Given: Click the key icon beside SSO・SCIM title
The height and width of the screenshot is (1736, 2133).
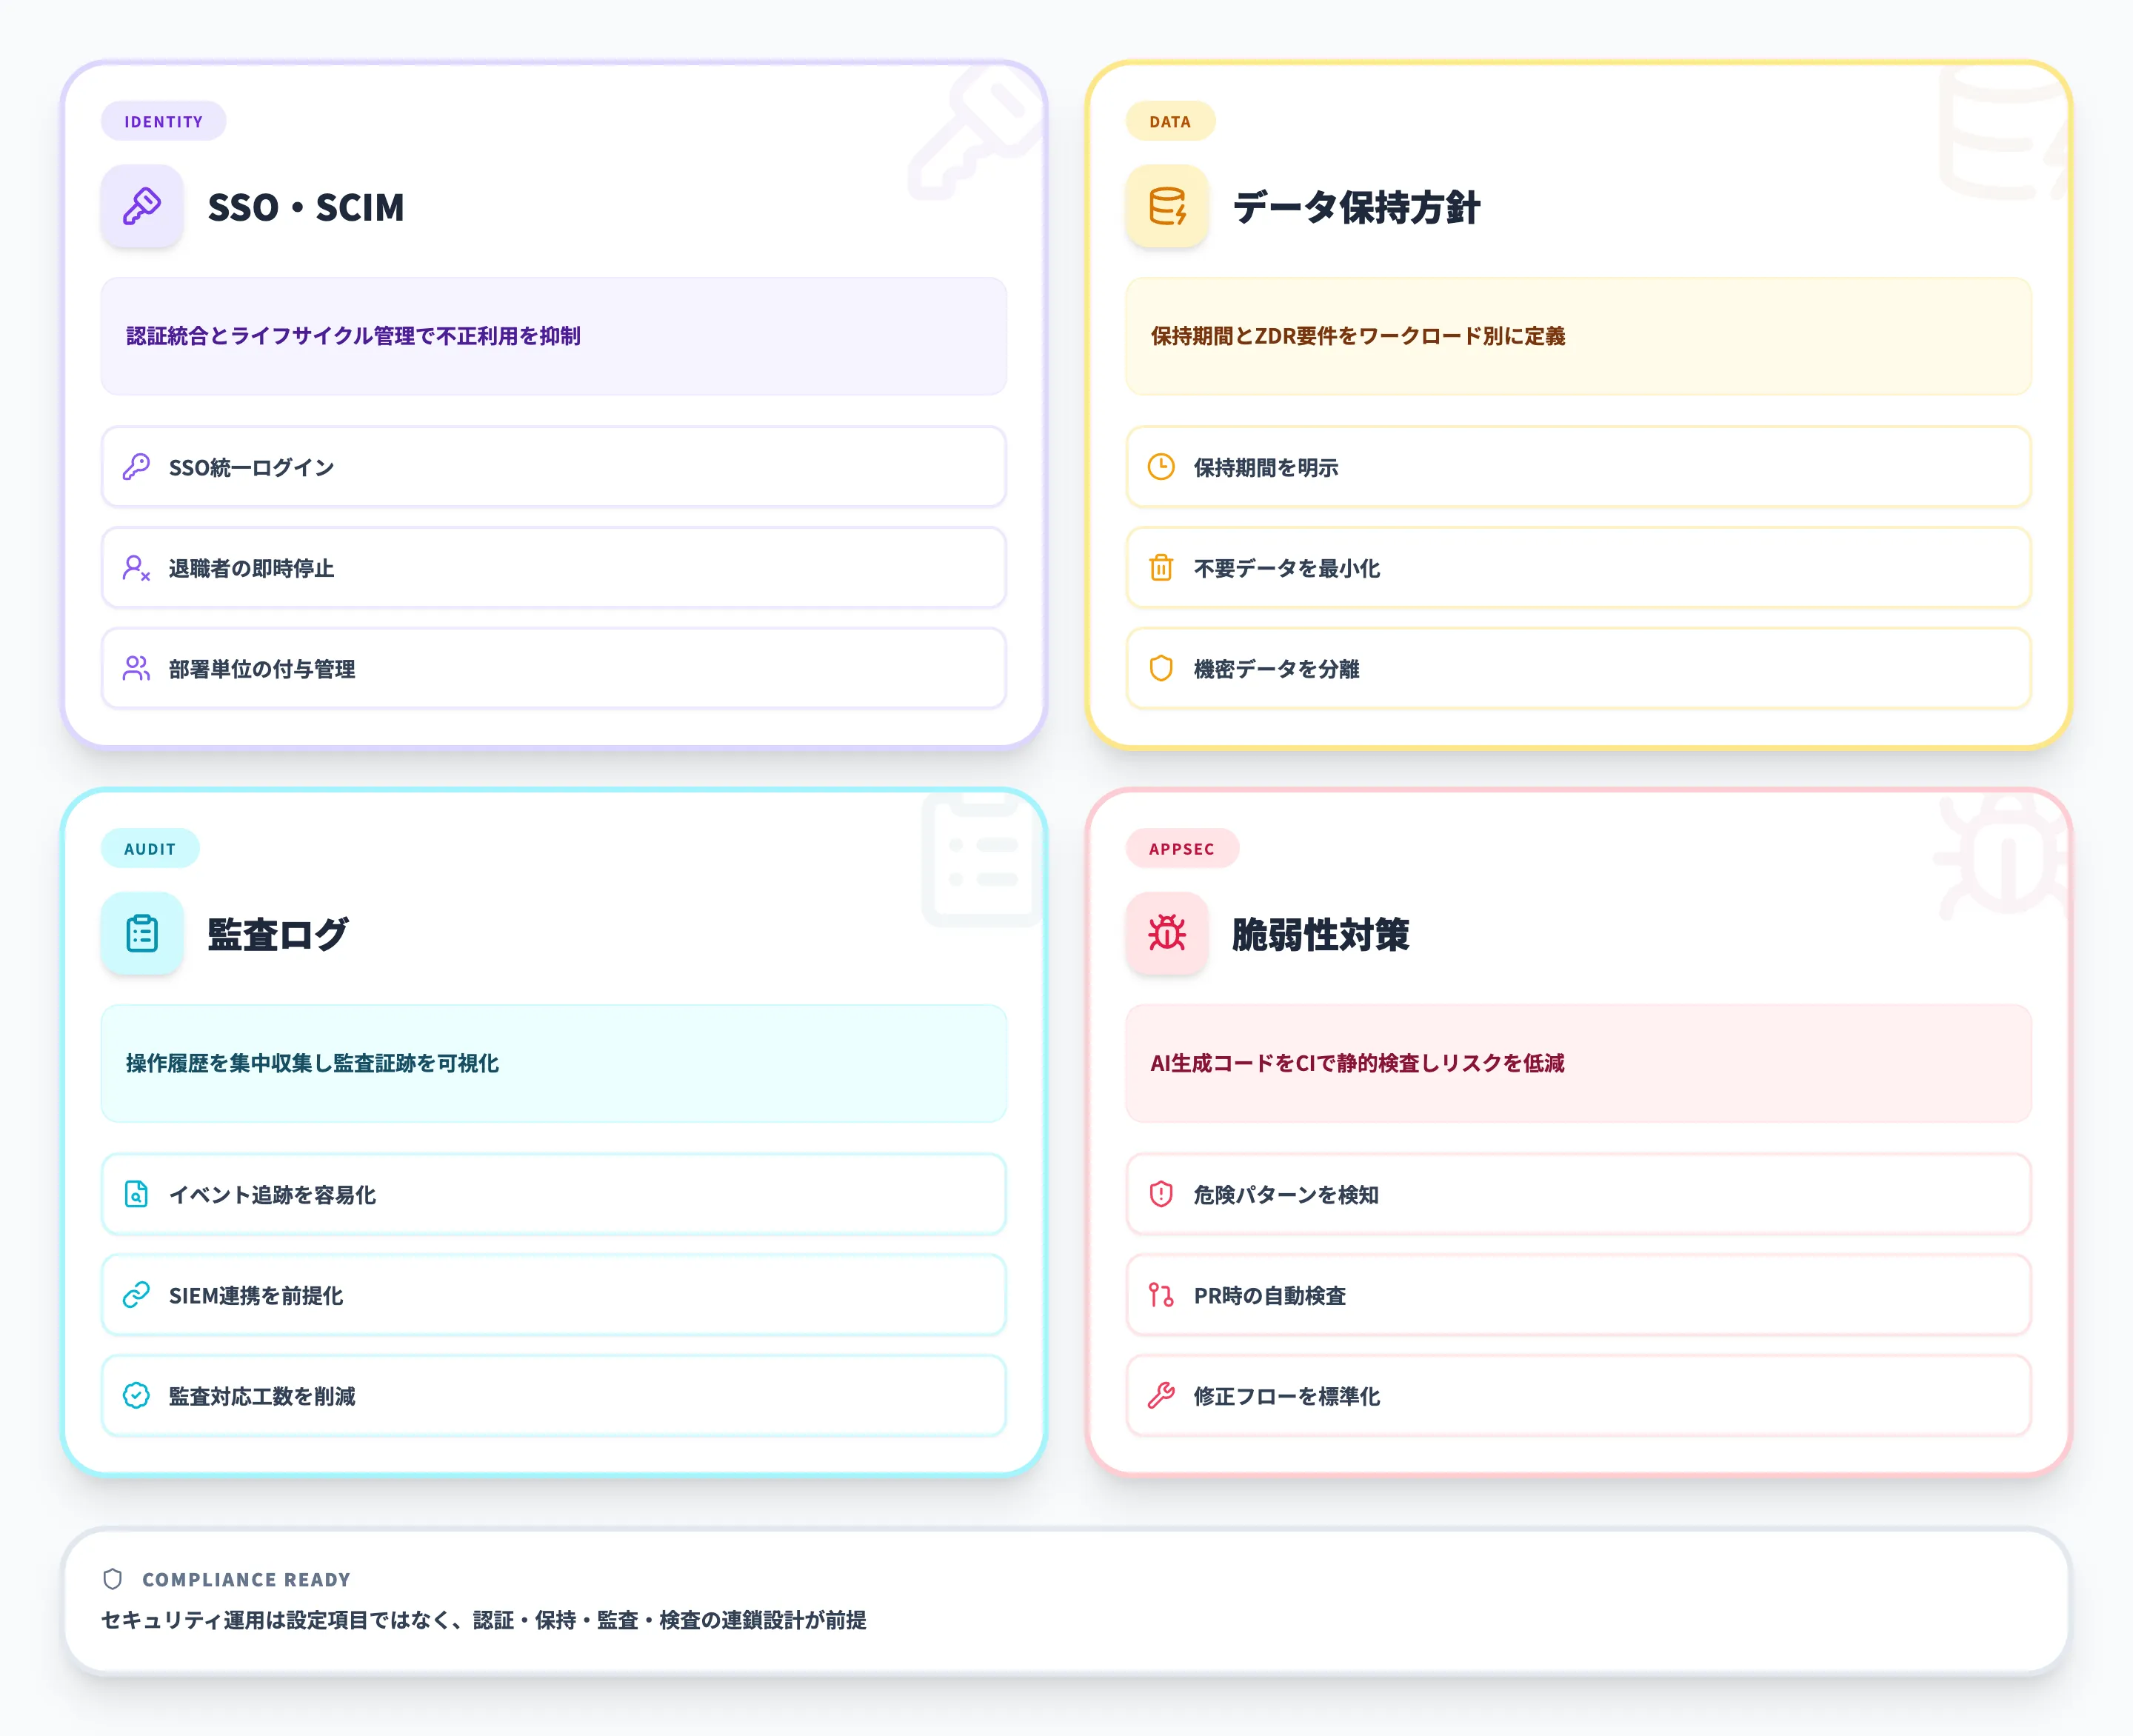Looking at the screenshot, I should [x=142, y=206].
